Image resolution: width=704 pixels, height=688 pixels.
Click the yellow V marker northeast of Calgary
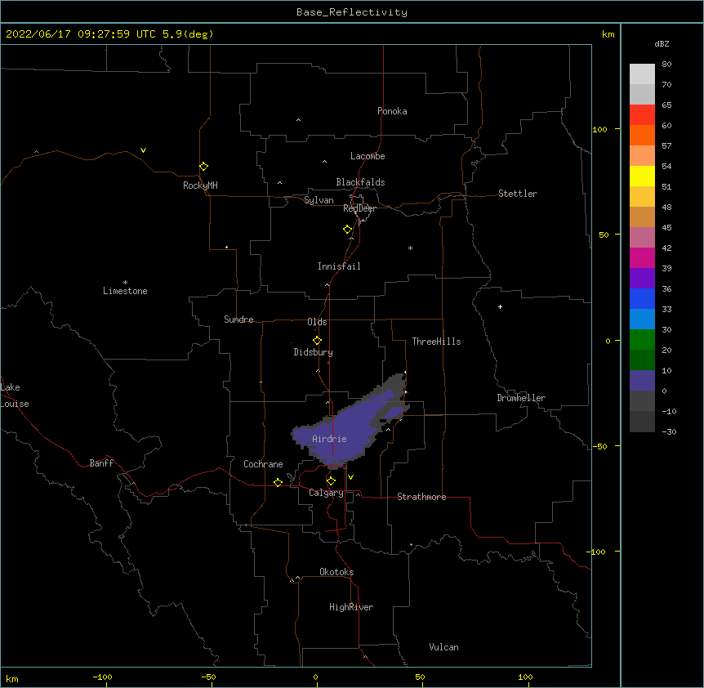pyautogui.click(x=350, y=477)
